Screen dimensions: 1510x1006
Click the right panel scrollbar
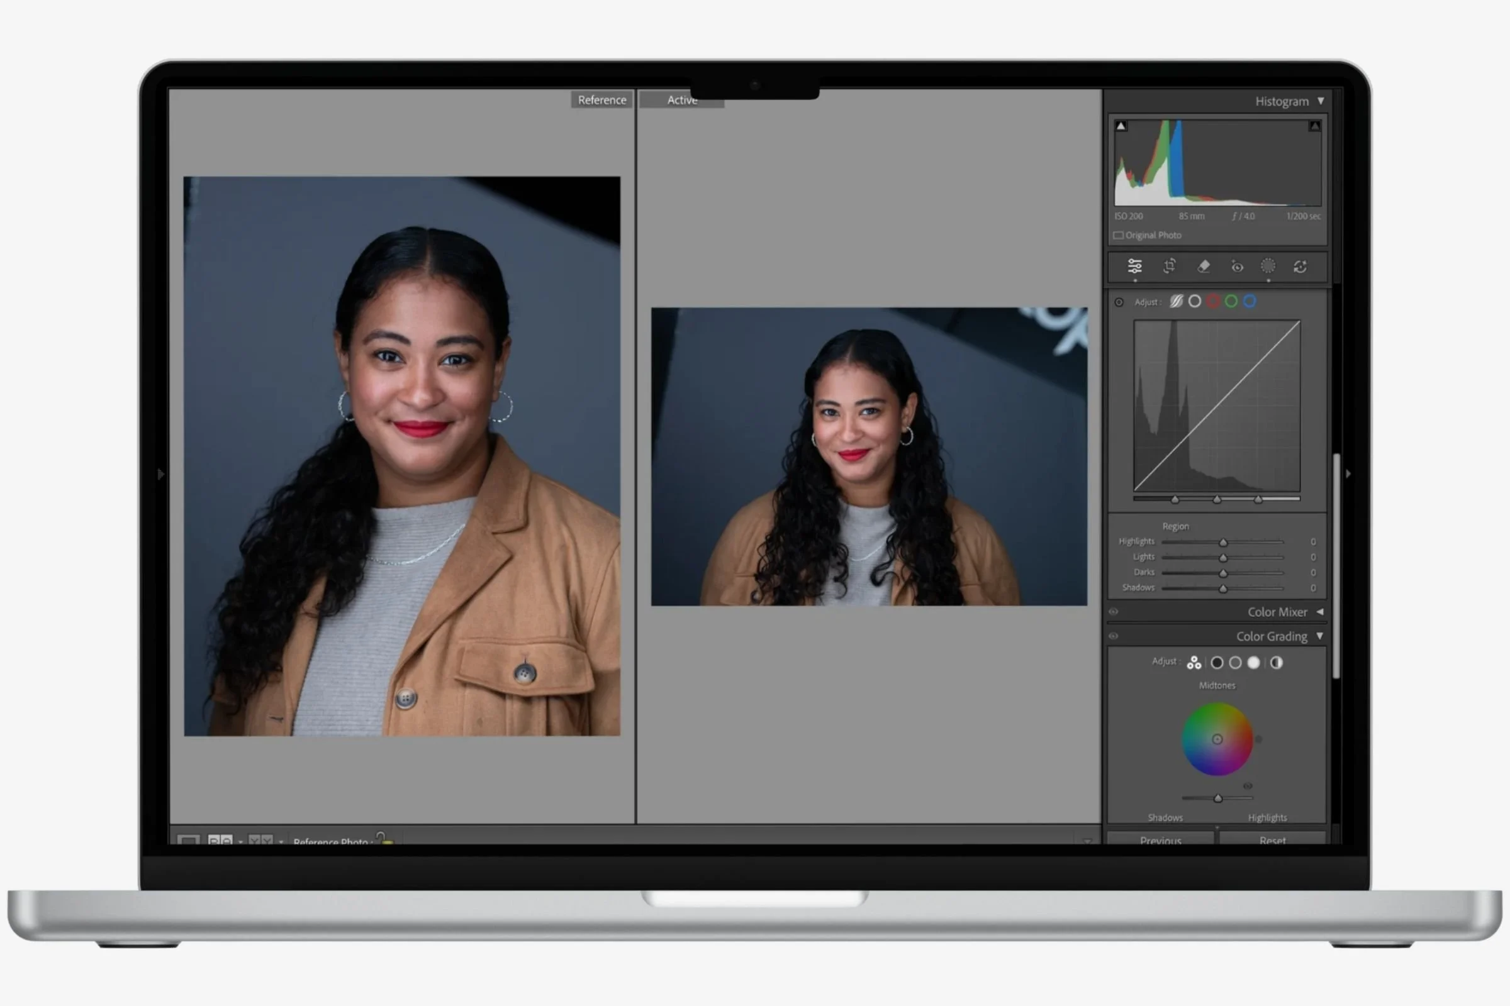pos(1336,566)
